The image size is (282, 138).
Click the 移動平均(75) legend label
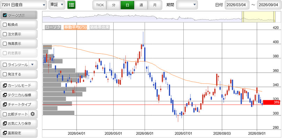click(x=75, y=27)
